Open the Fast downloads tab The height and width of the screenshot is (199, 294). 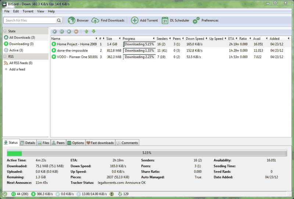[100, 143]
